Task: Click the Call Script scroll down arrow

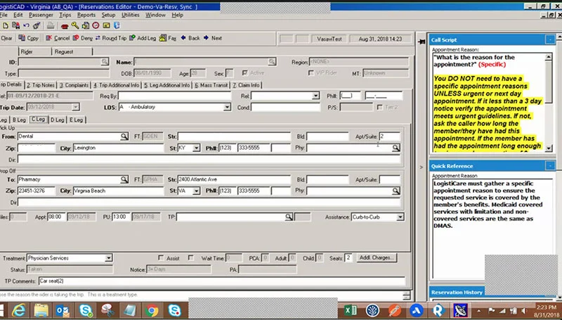Action: click(x=549, y=148)
